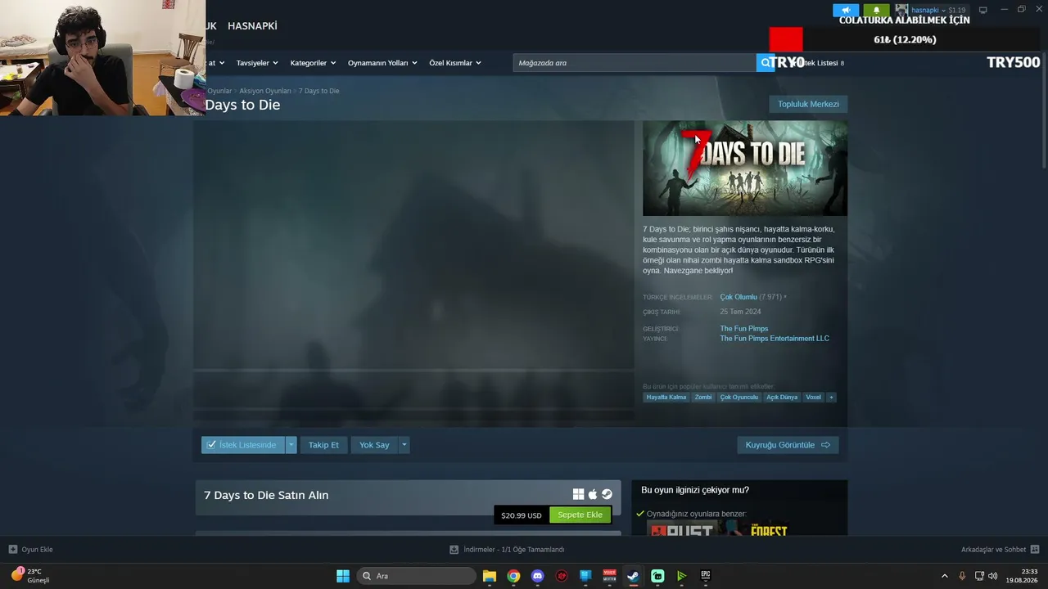This screenshot has width=1048, height=589.
Task: Open Voice Meeter from the taskbar
Action: [x=609, y=576]
